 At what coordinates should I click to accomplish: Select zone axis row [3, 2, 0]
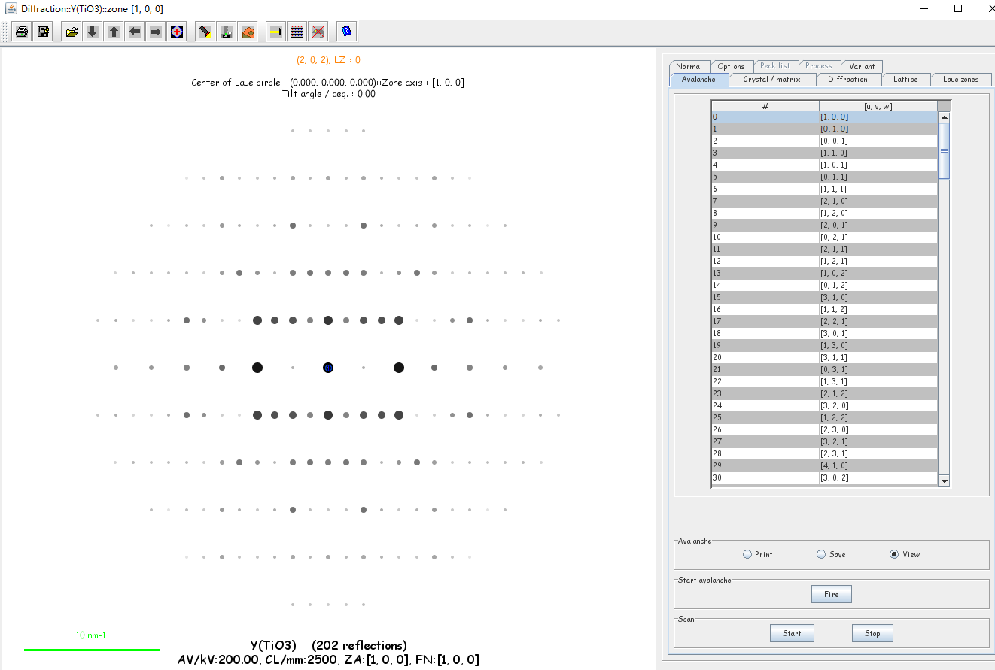[825, 405]
